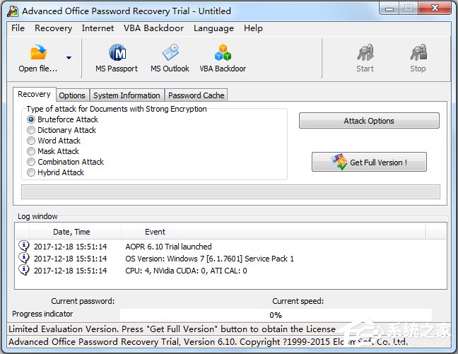This screenshot has width=458, height=354.
Task: Enable Hybrid Attack type
Action: tap(31, 172)
